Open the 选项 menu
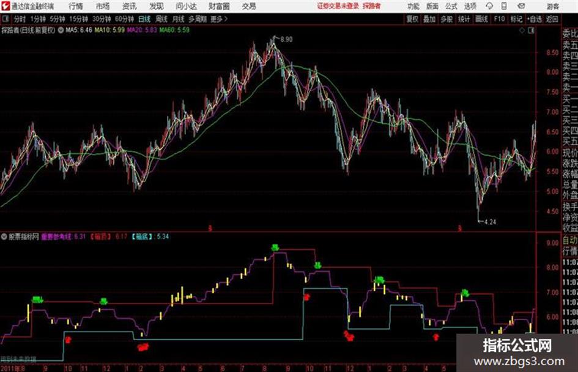This screenshot has width=578, height=372. tap(470, 6)
